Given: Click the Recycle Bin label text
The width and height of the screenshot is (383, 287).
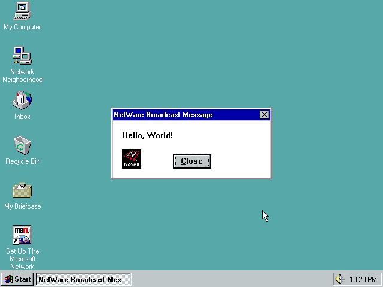Looking at the screenshot, I should 23,161.
